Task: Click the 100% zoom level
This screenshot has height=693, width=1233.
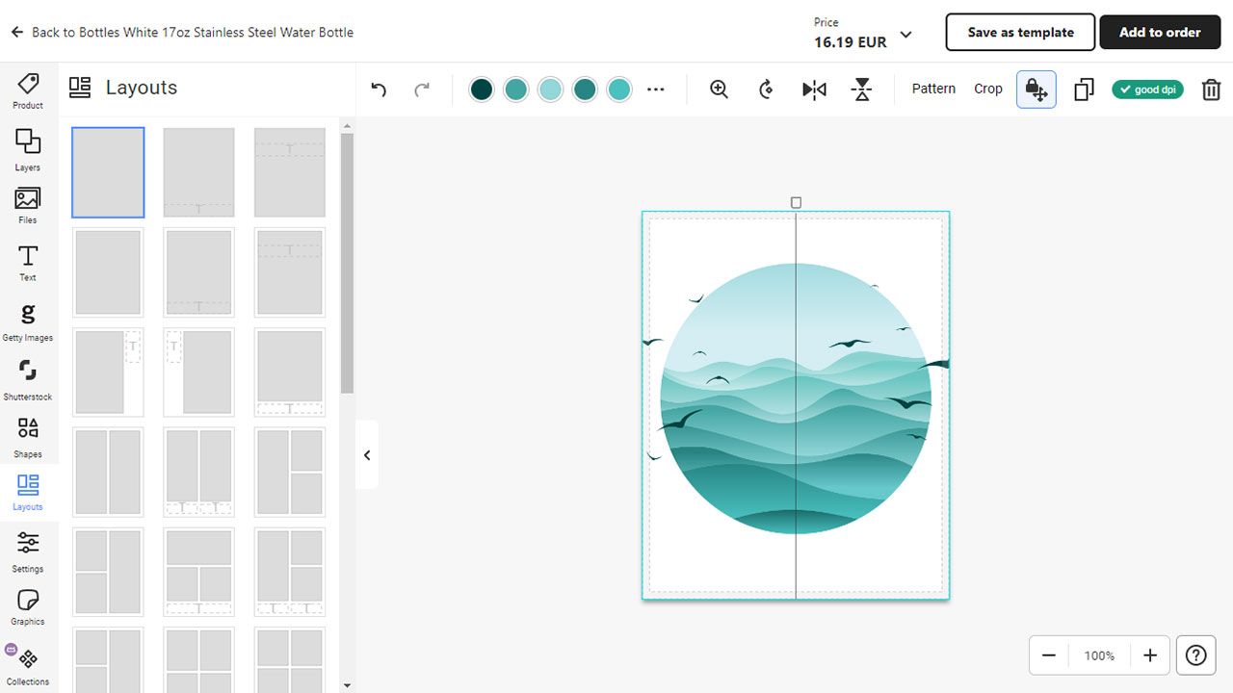Action: pos(1099,655)
